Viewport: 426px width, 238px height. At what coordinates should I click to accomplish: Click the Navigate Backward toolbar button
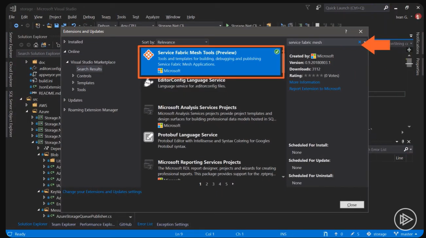click(x=16, y=25)
